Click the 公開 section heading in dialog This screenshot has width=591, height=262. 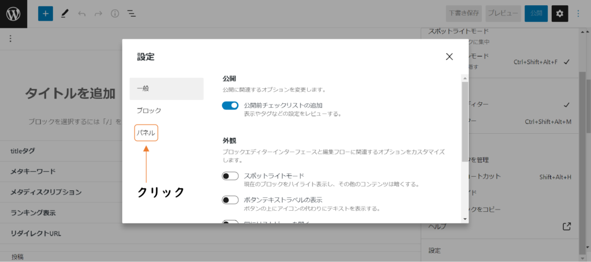pyautogui.click(x=229, y=79)
